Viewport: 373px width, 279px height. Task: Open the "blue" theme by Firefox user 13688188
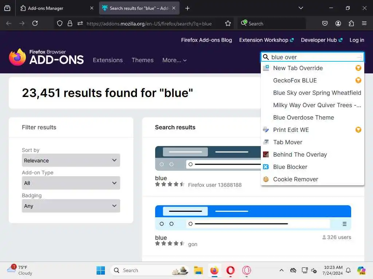(x=161, y=178)
